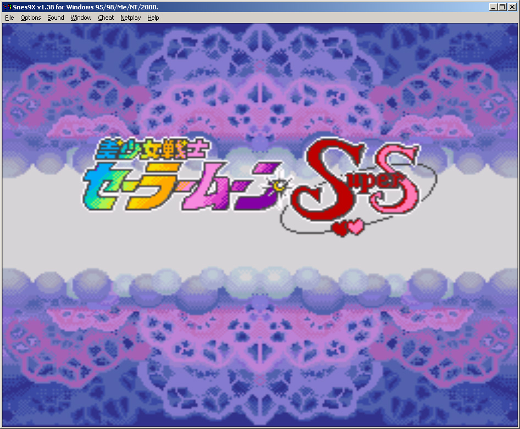Open the Options menu
The image size is (520, 429).
31,18
